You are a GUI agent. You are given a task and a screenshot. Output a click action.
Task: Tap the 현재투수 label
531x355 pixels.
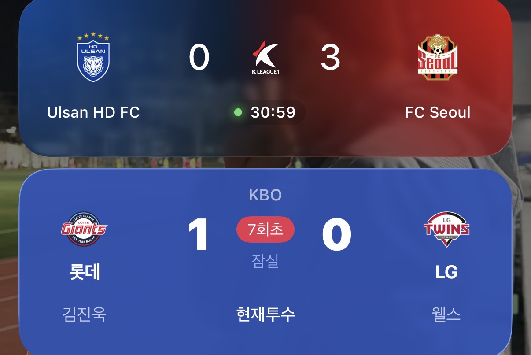(265, 314)
